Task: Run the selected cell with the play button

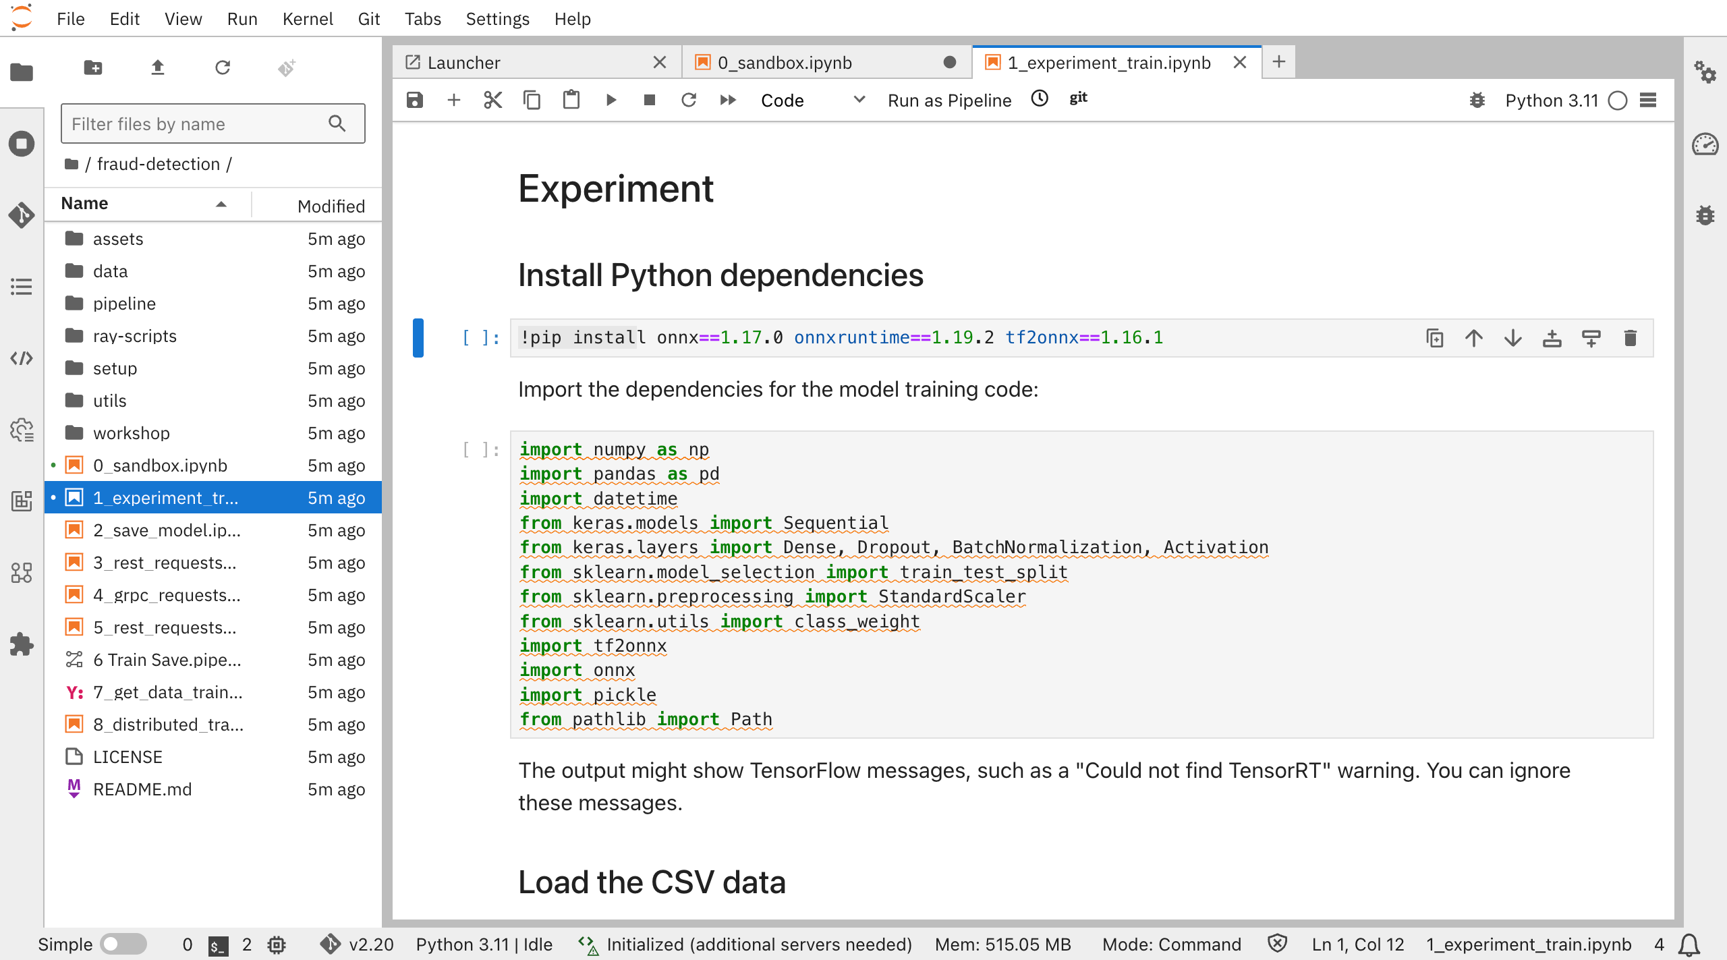Action: [x=611, y=101]
